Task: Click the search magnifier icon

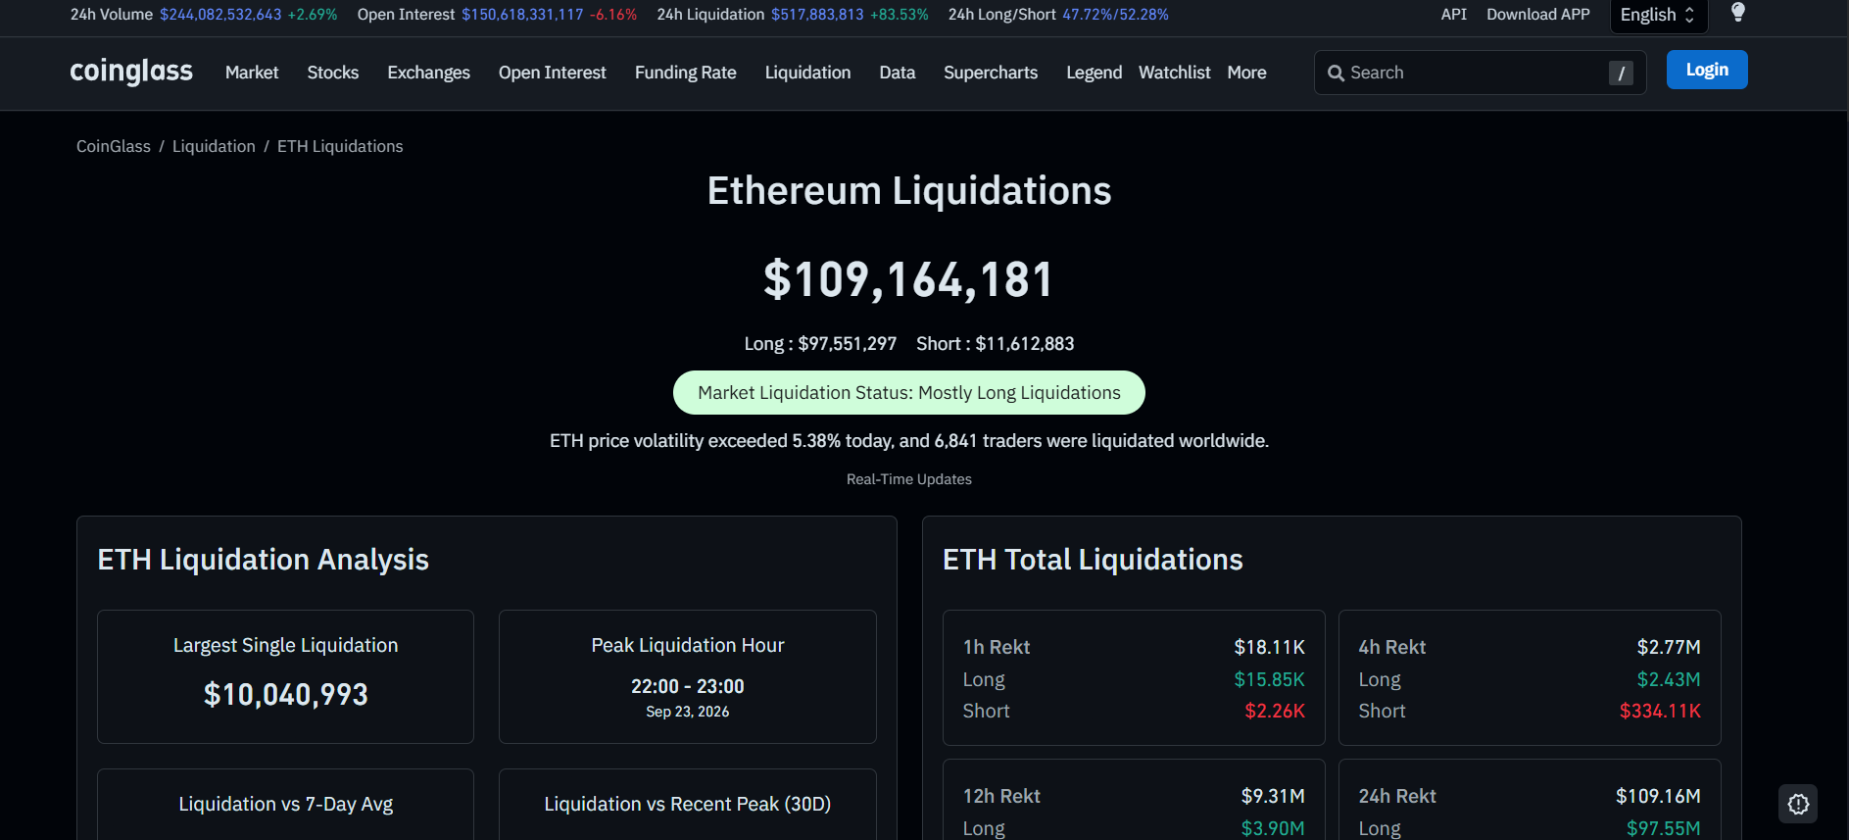Action: tap(1336, 74)
